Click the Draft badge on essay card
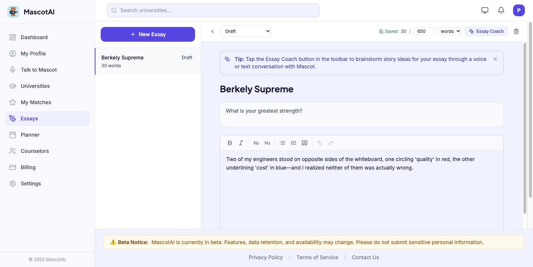This screenshot has width=533, height=267. click(x=187, y=58)
